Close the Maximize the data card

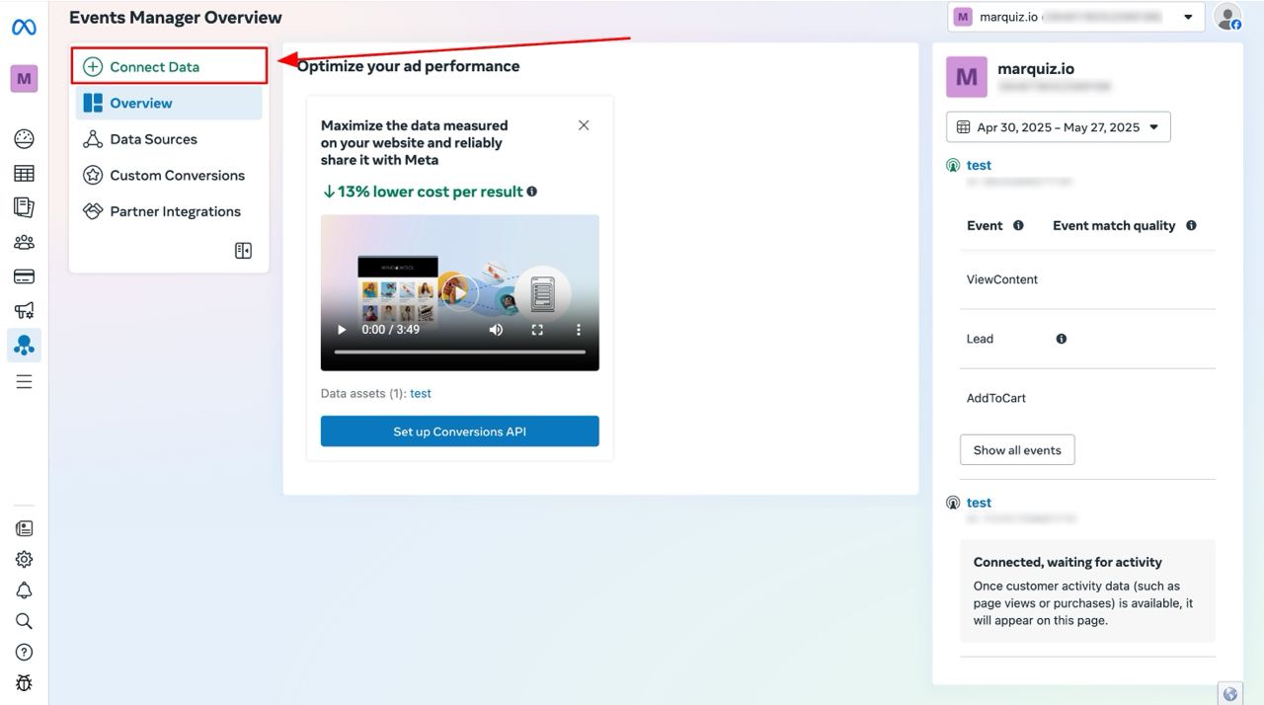coord(584,125)
